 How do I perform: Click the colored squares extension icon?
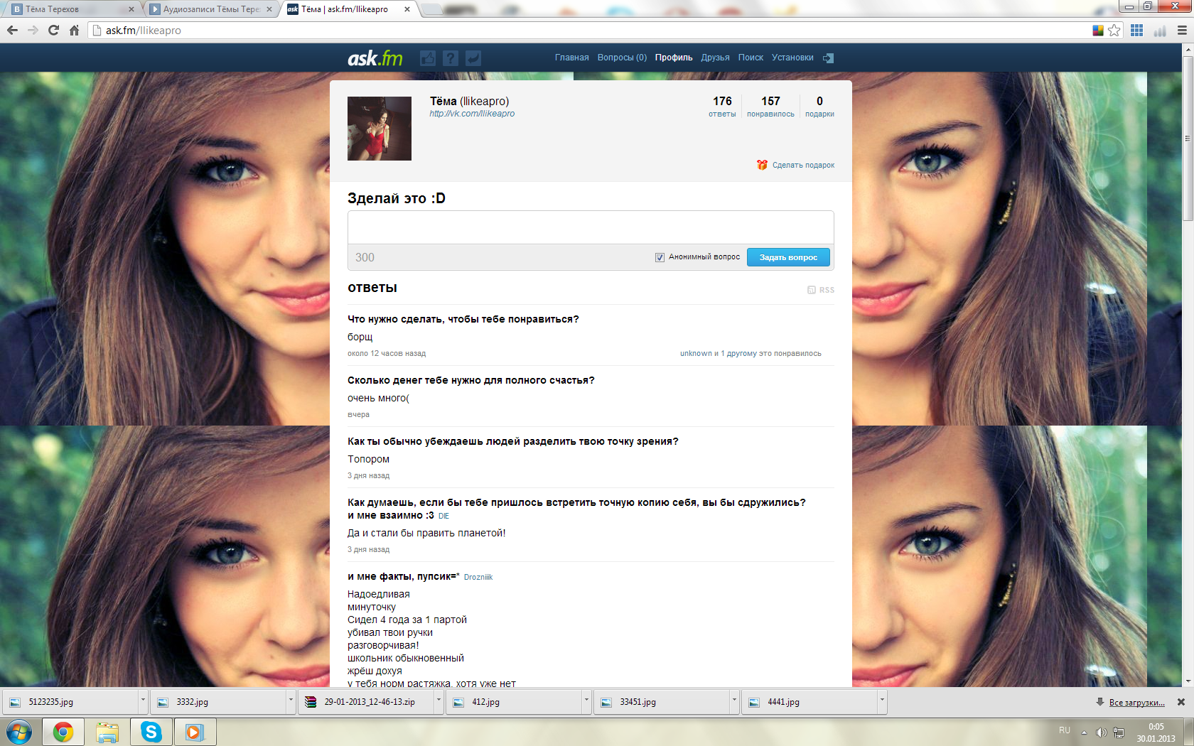point(1098,30)
